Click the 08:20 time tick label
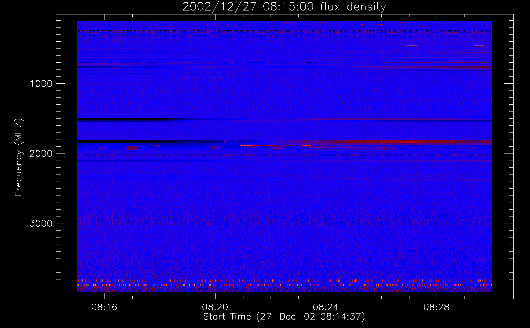 click(x=215, y=307)
